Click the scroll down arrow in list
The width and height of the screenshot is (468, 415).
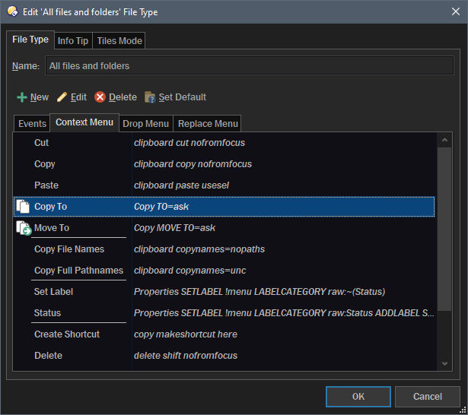(x=445, y=365)
